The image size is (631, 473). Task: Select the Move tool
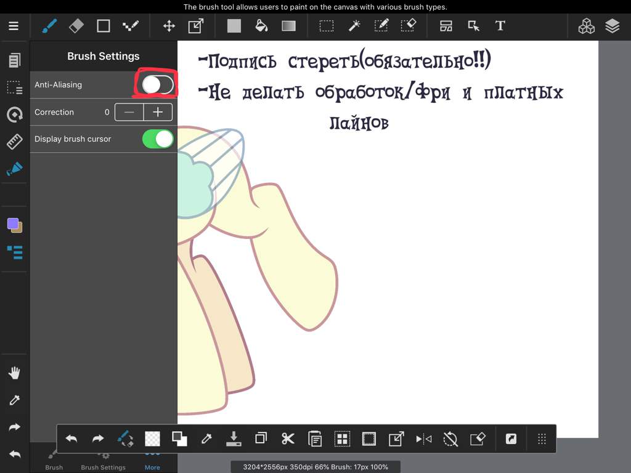pyautogui.click(x=169, y=26)
